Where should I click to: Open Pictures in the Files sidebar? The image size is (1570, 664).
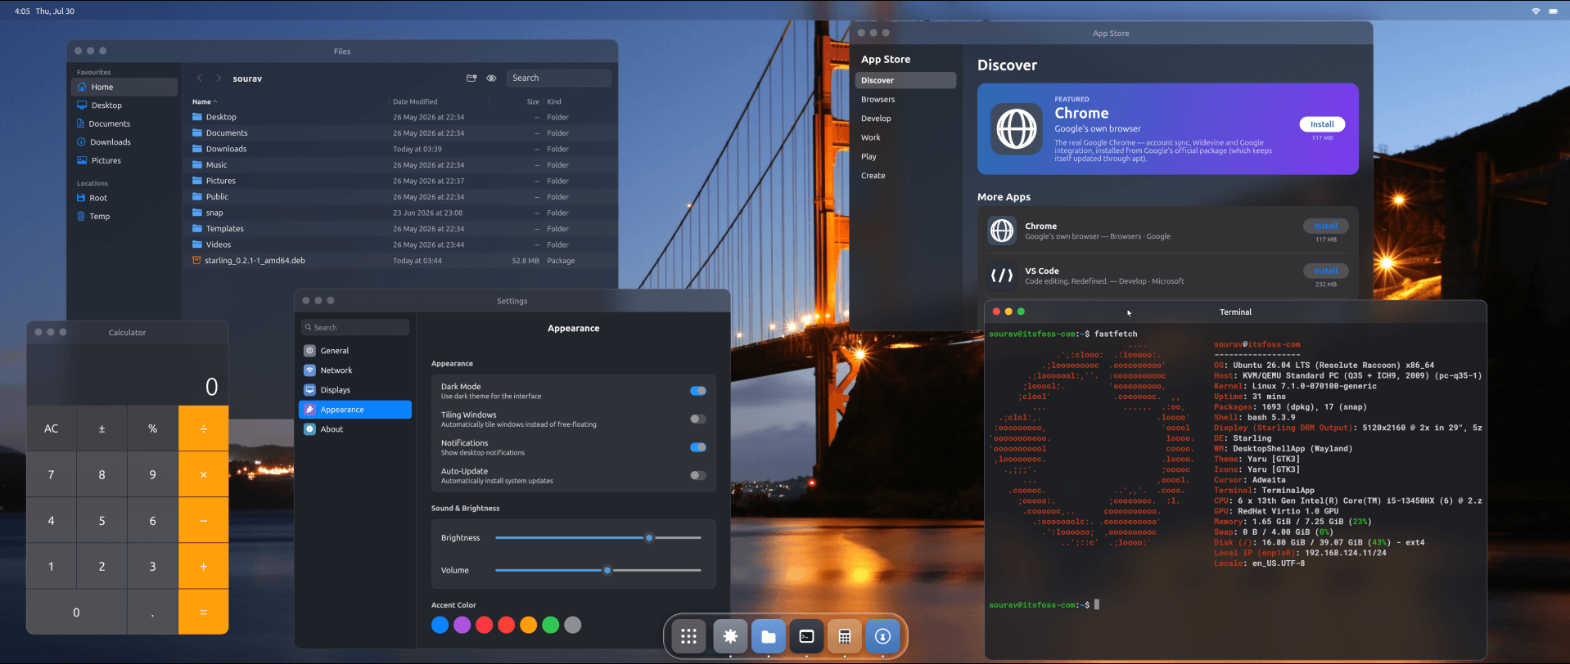[x=124, y=160]
